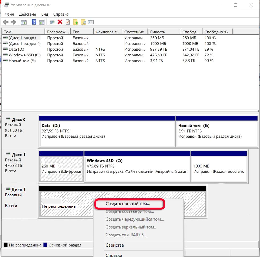The width and height of the screenshot is (260, 257).
Task: Choose Справка in the context menu
Action: click(114, 255)
